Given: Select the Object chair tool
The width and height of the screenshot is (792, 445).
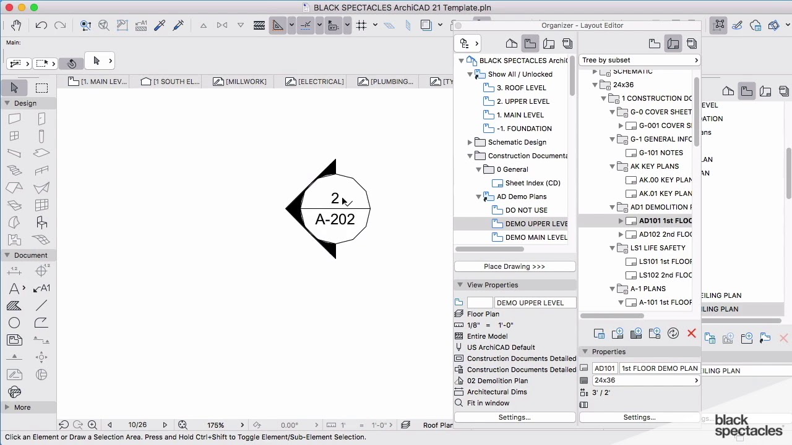Looking at the screenshot, I should pos(41,222).
